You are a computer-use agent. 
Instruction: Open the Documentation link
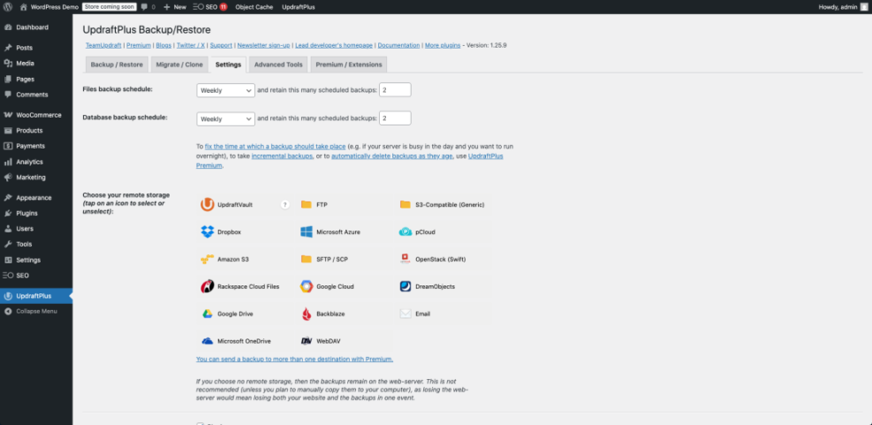click(x=398, y=45)
